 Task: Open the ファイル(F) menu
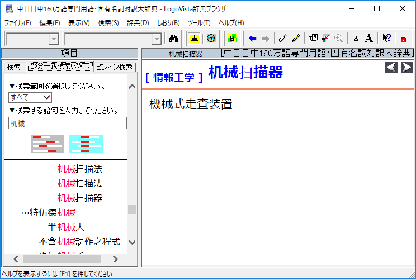[18, 23]
